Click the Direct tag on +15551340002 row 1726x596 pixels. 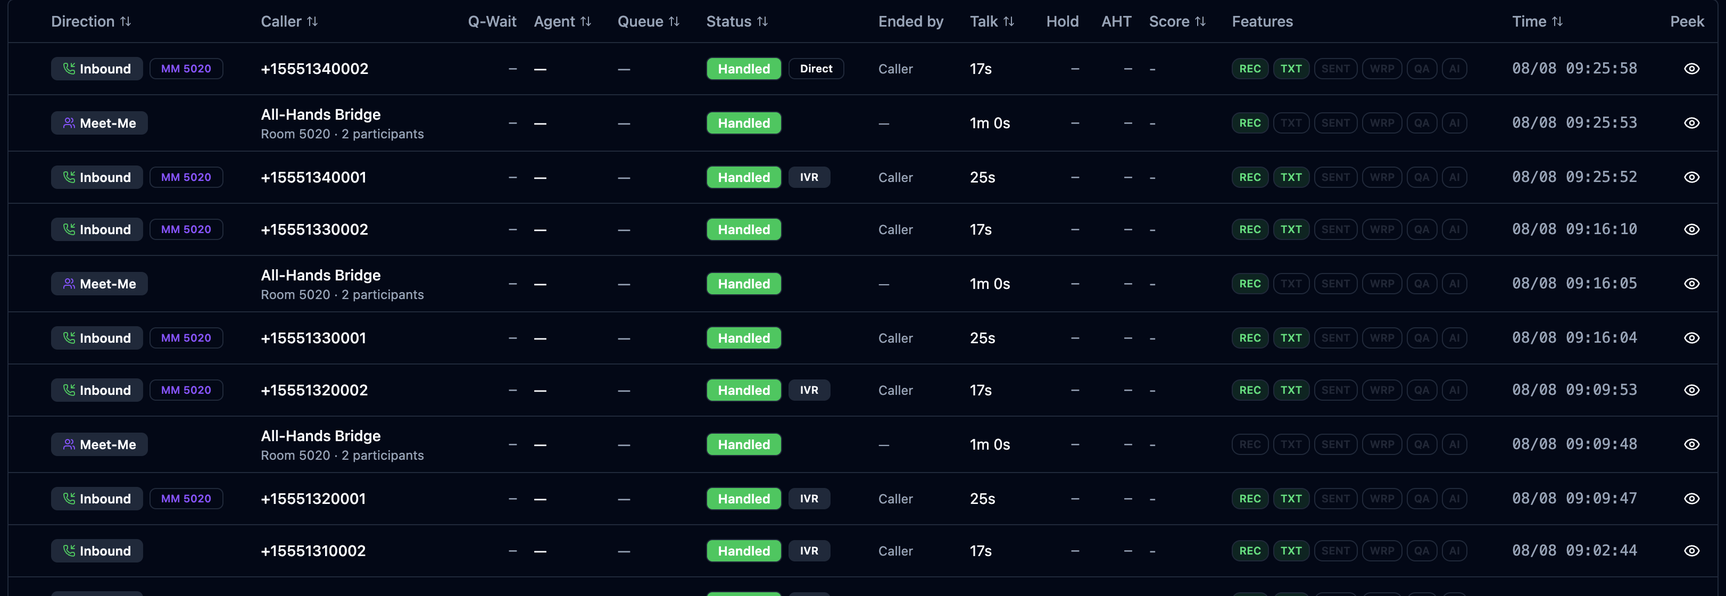816,69
